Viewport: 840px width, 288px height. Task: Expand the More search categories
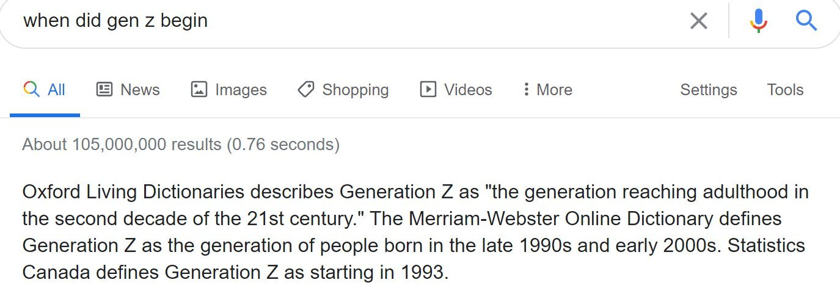[547, 90]
